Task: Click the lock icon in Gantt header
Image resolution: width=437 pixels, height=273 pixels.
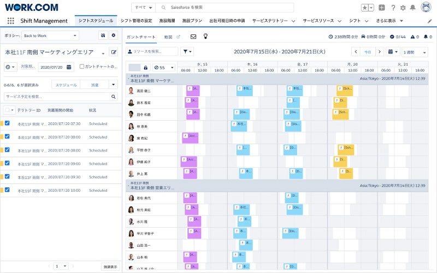Action: click(146, 67)
